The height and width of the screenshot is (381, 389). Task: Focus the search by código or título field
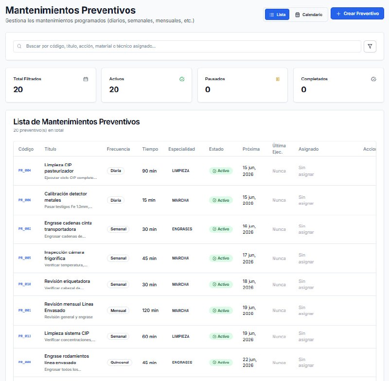coord(187,46)
